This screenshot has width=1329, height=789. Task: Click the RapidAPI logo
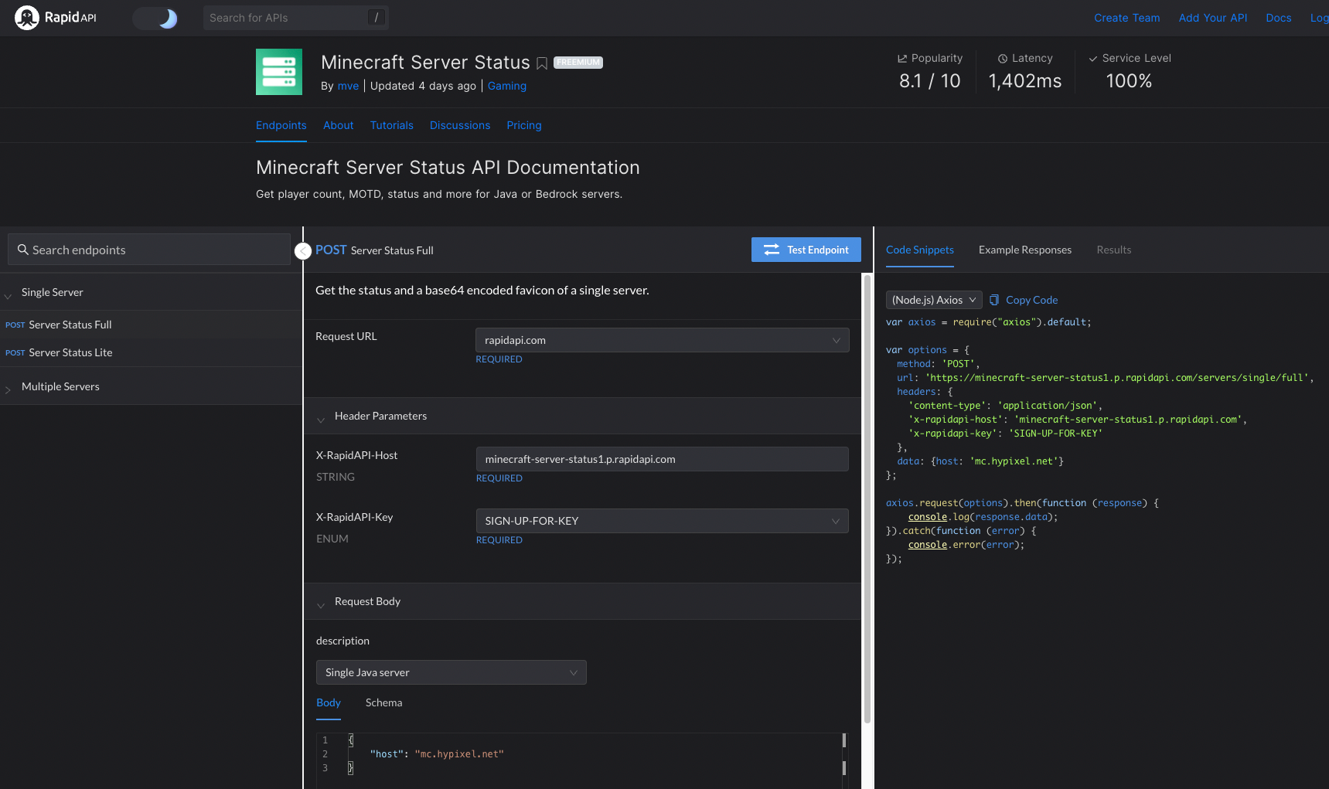tap(56, 18)
